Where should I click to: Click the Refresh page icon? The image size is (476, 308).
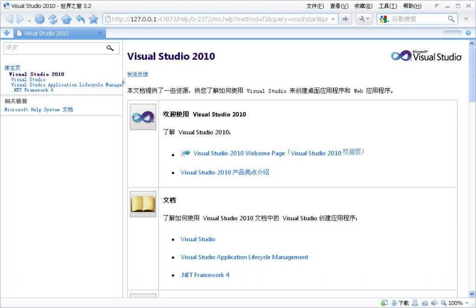click(53, 19)
